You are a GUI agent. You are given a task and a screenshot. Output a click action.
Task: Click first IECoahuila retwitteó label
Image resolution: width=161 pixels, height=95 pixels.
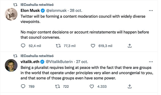point(37,5)
